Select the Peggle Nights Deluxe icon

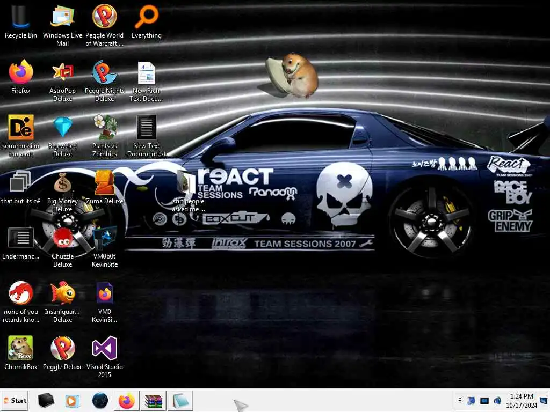pos(105,82)
